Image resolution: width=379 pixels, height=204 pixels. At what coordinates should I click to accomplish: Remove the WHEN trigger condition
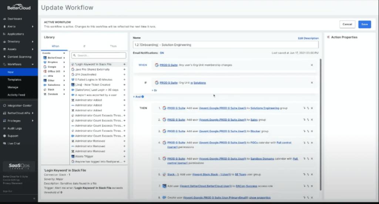[312, 65]
